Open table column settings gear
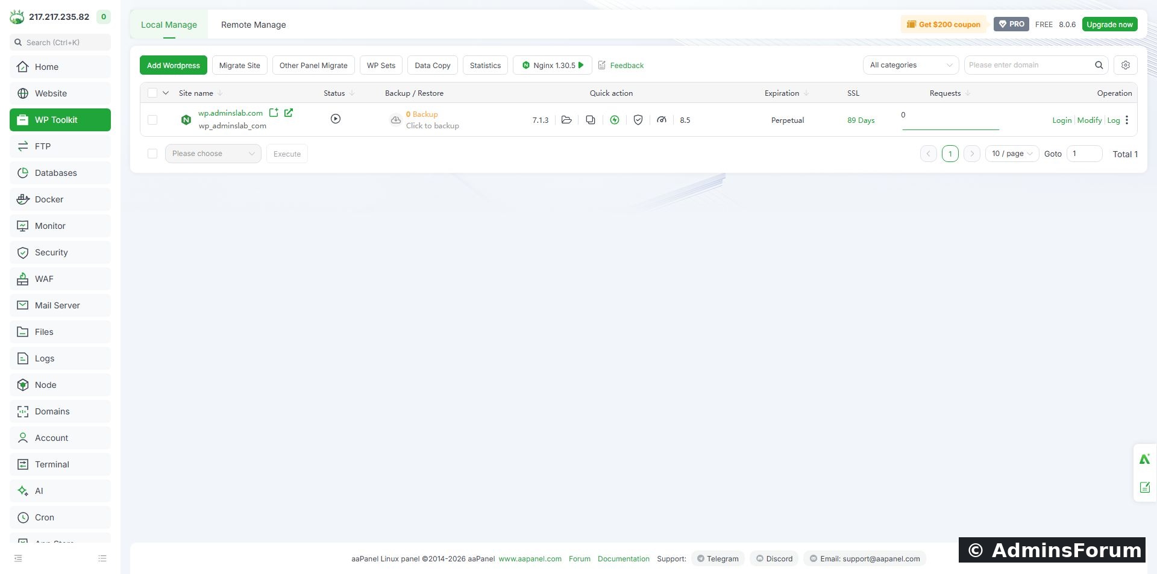This screenshot has width=1157, height=574. pos(1126,65)
